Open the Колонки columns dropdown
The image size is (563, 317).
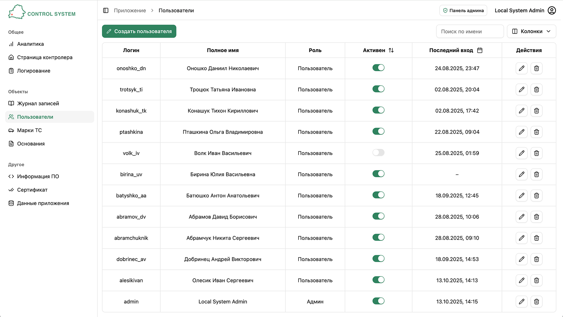pos(531,31)
